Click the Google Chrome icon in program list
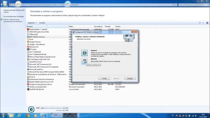 coord(28,42)
